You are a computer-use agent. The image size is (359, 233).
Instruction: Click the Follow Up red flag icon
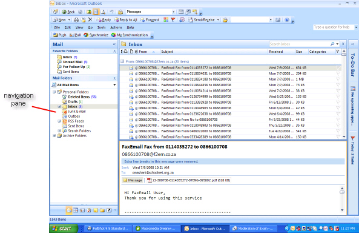(173, 20)
